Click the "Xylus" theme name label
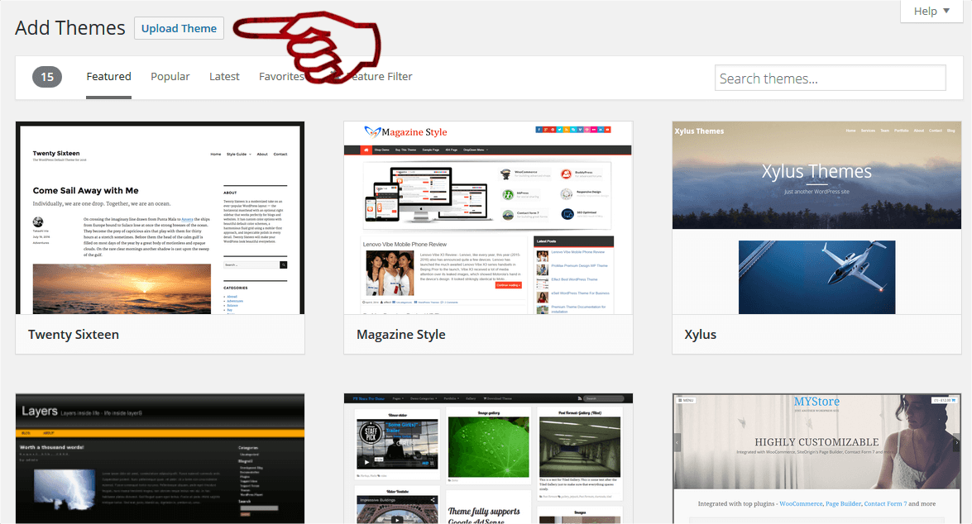The height and width of the screenshot is (524, 972). click(x=701, y=335)
